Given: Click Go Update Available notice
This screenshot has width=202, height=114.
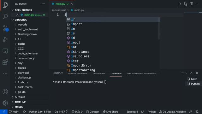Looking at the screenshot, I should pyautogui.click(x=173, y=112).
